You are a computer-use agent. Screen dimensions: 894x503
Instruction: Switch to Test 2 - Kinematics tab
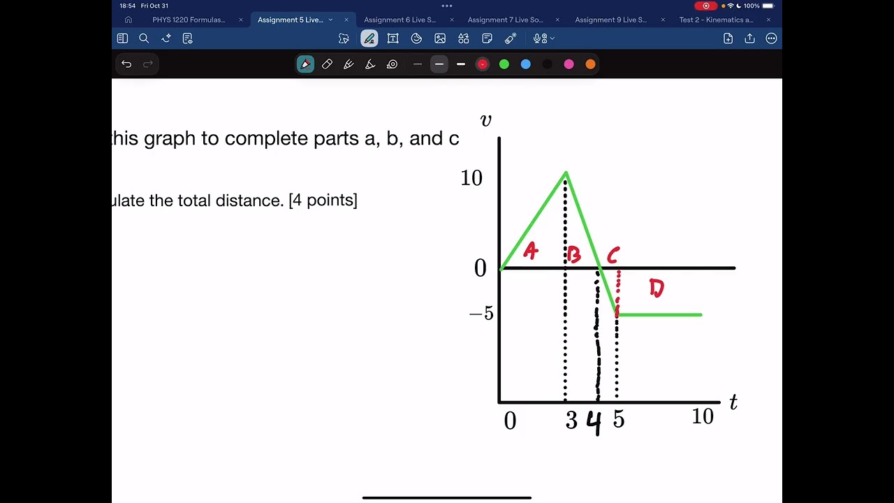coord(716,20)
